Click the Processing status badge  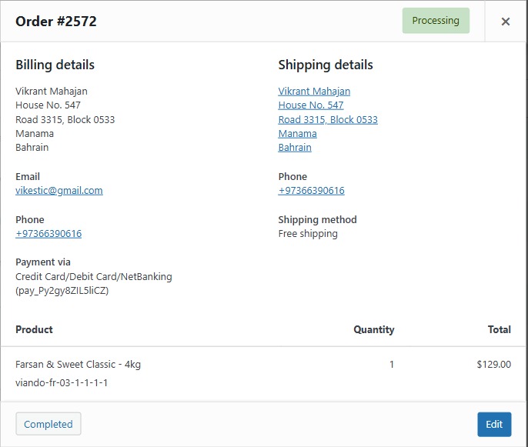pyautogui.click(x=435, y=21)
